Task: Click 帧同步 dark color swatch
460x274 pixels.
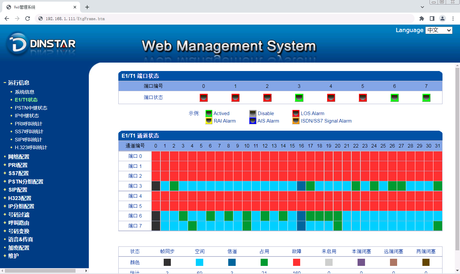Action: coord(167,262)
